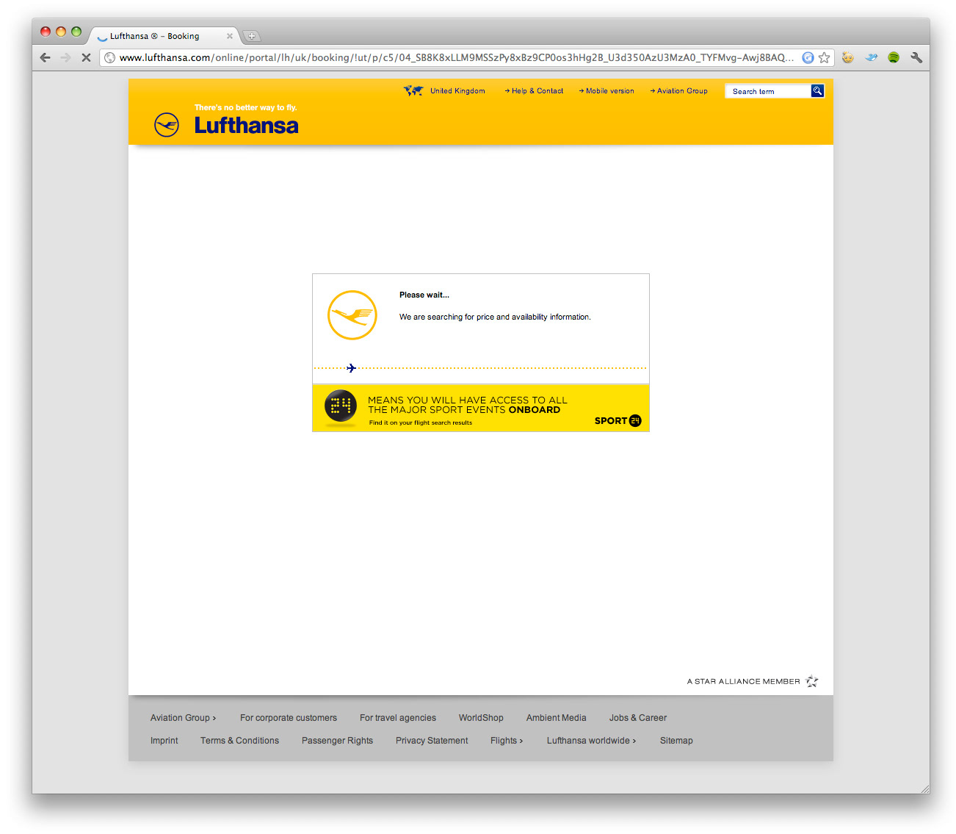The width and height of the screenshot is (956, 834).
Task: Click the blue circular icon in address bar
Action: [x=808, y=57]
